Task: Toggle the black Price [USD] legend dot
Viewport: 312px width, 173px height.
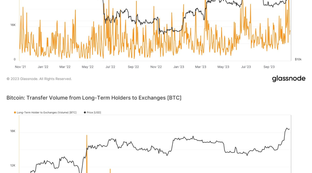Action: (85, 112)
